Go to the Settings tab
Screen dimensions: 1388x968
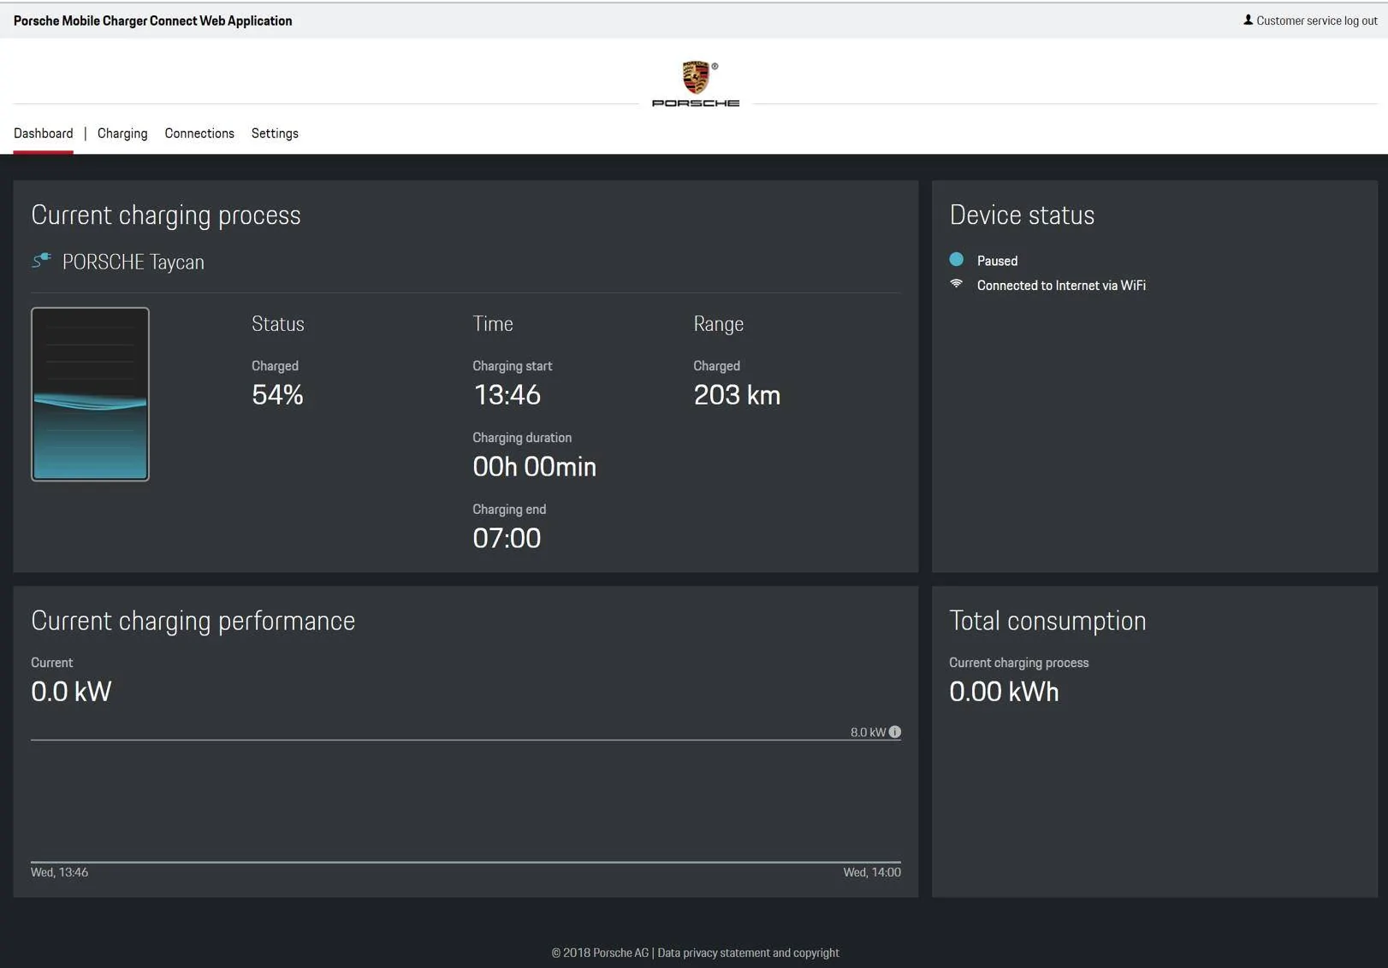pos(275,133)
